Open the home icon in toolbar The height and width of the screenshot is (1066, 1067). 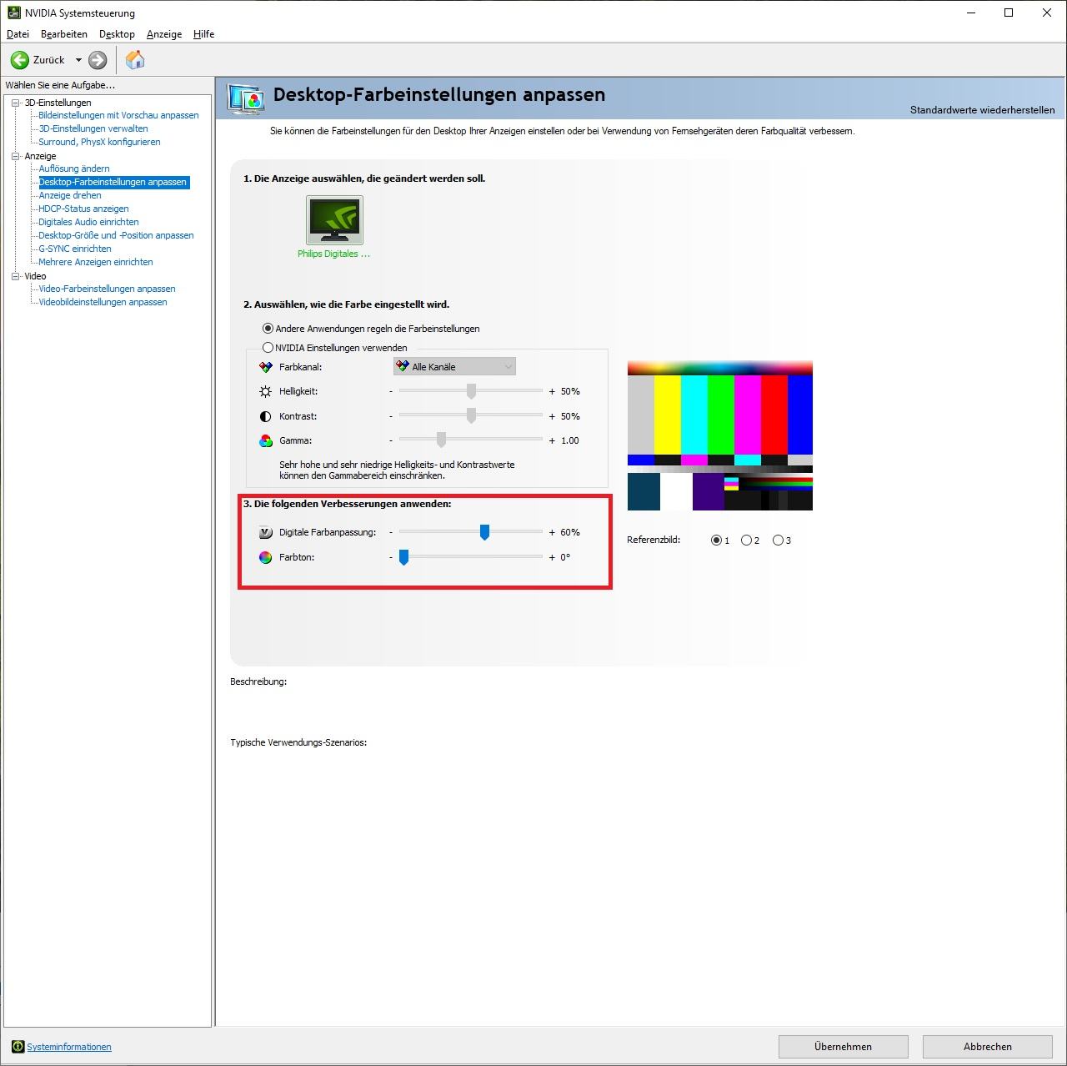tap(135, 60)
